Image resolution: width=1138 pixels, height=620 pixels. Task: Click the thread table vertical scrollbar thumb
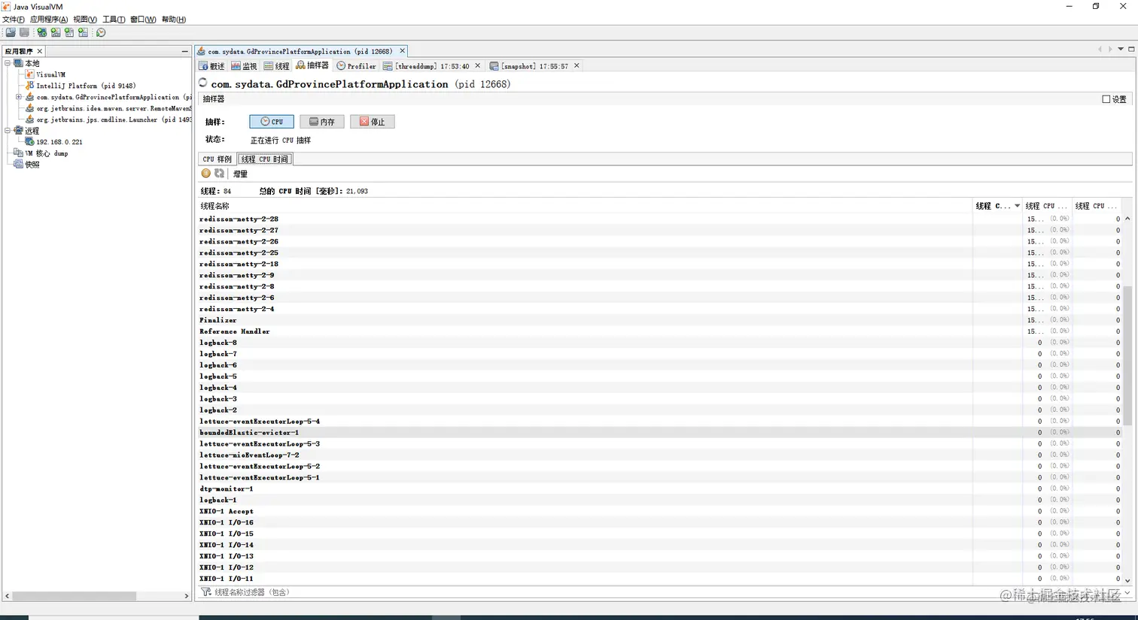pyautogui.click(x=1127, y=354)
